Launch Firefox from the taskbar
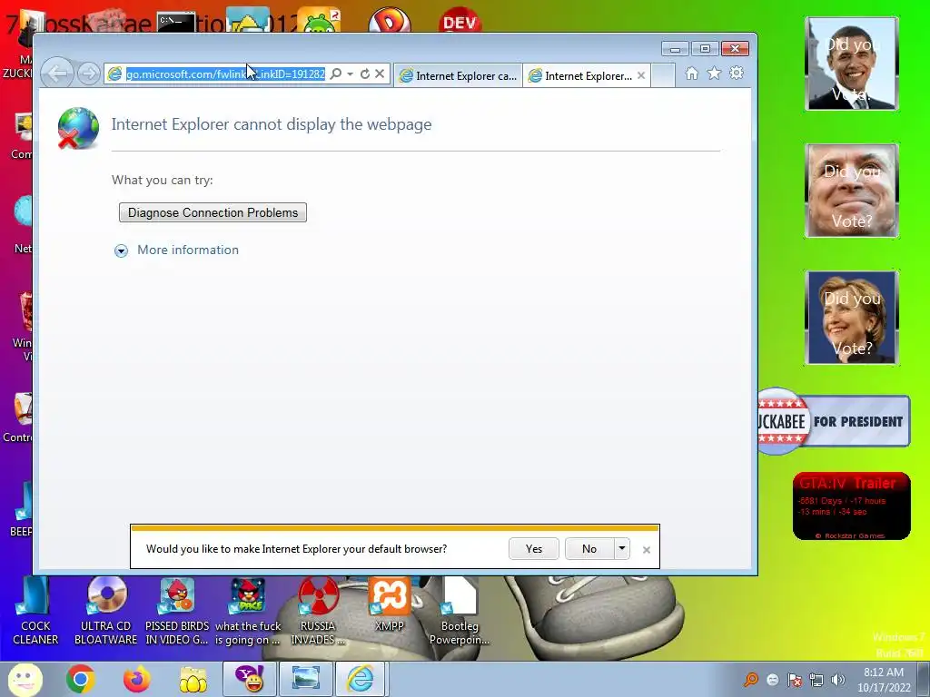 coord(136,679)
